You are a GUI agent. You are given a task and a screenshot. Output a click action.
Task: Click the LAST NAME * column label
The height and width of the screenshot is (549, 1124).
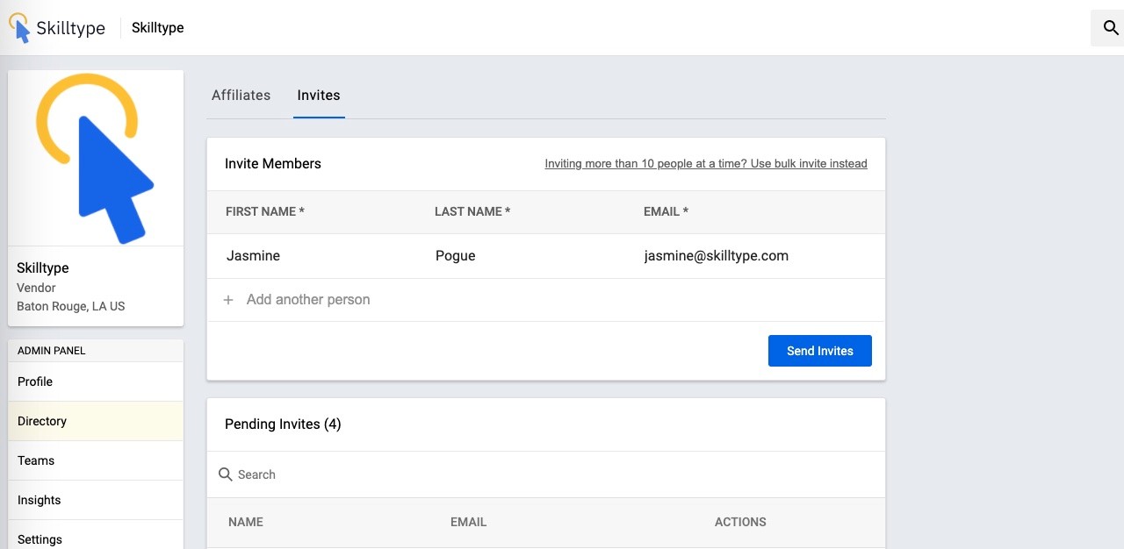(472, 212)
